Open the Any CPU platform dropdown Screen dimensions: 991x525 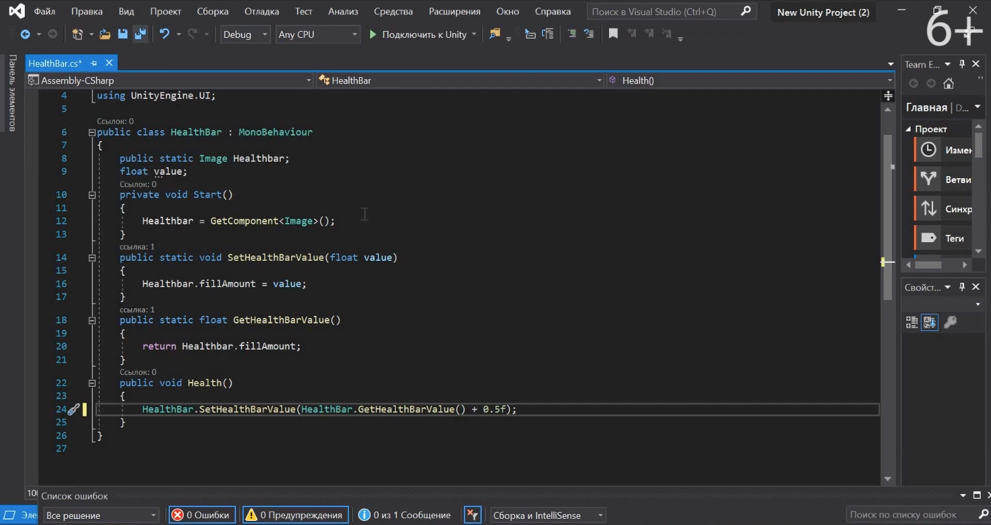click(x=317, y=34)
